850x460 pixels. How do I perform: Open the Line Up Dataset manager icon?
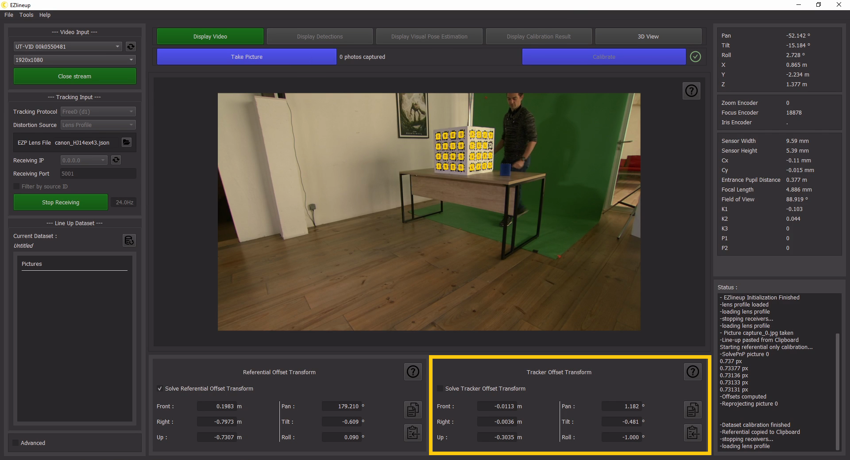(129, 240)
